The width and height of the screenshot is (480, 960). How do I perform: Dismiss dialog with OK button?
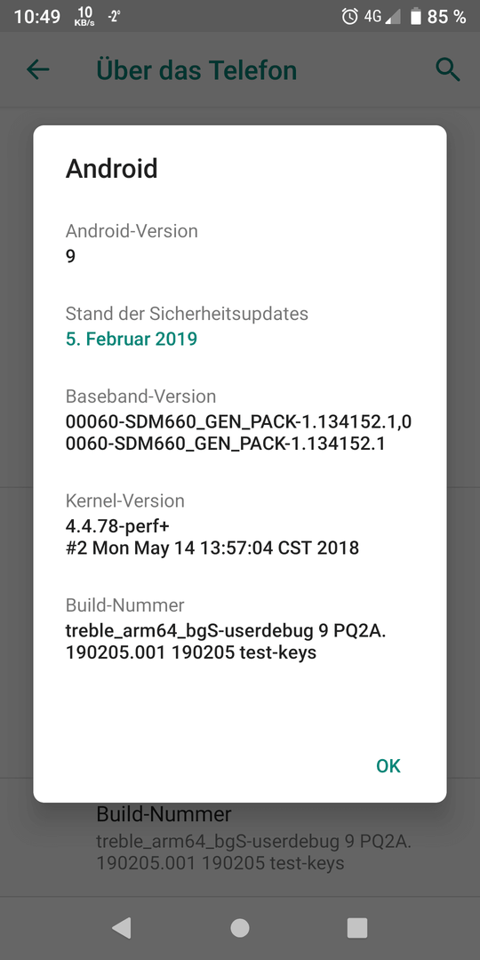[x=388, y=766]
